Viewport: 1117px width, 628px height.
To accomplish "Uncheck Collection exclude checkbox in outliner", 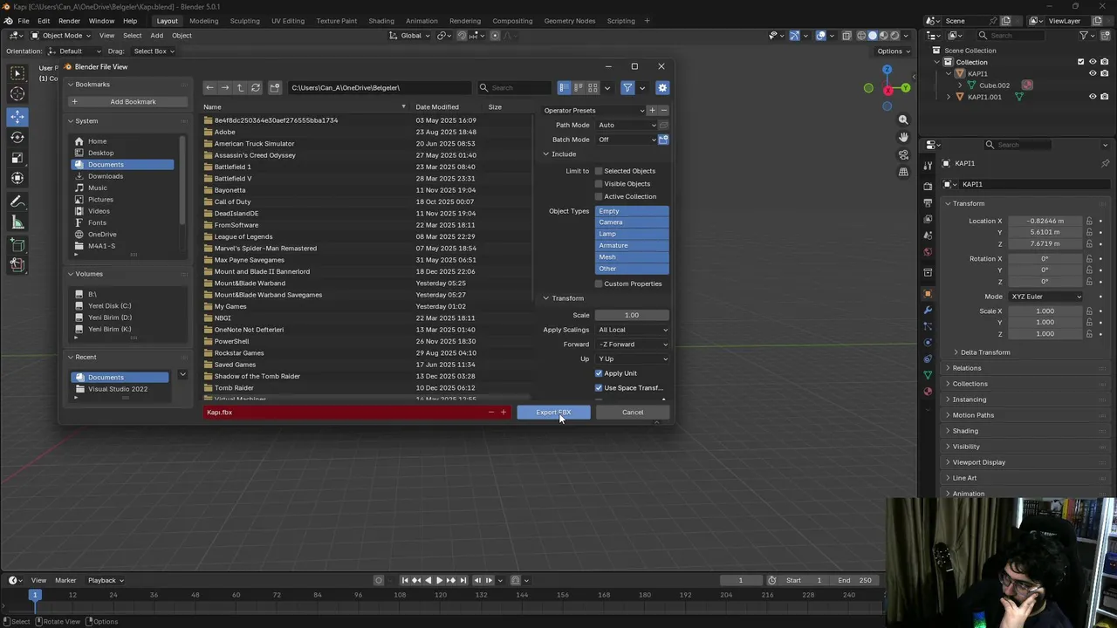I will [1081, 62].
